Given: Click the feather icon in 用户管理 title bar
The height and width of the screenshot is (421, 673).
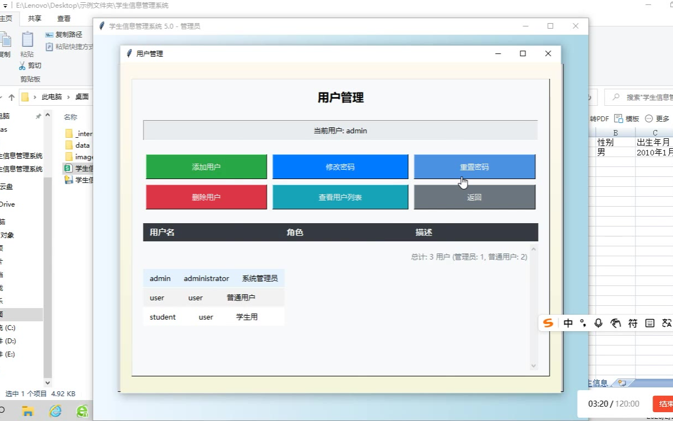Looking at the screenshot, I should 129,53.
